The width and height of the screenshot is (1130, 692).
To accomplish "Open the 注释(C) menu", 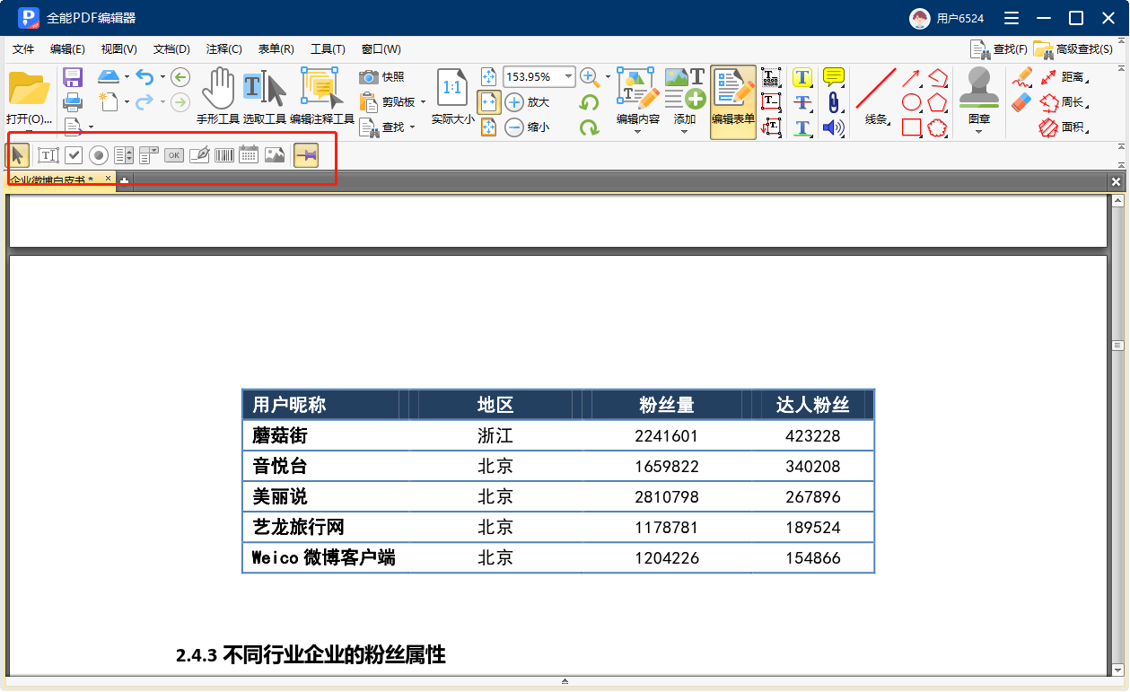I will pos(223,49).
